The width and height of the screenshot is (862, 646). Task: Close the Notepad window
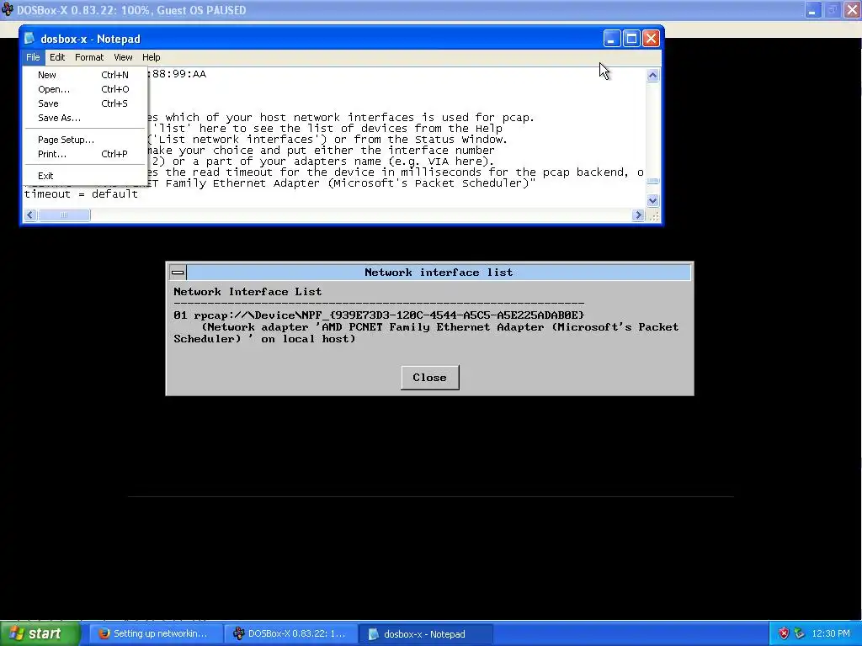coord(651,39)
